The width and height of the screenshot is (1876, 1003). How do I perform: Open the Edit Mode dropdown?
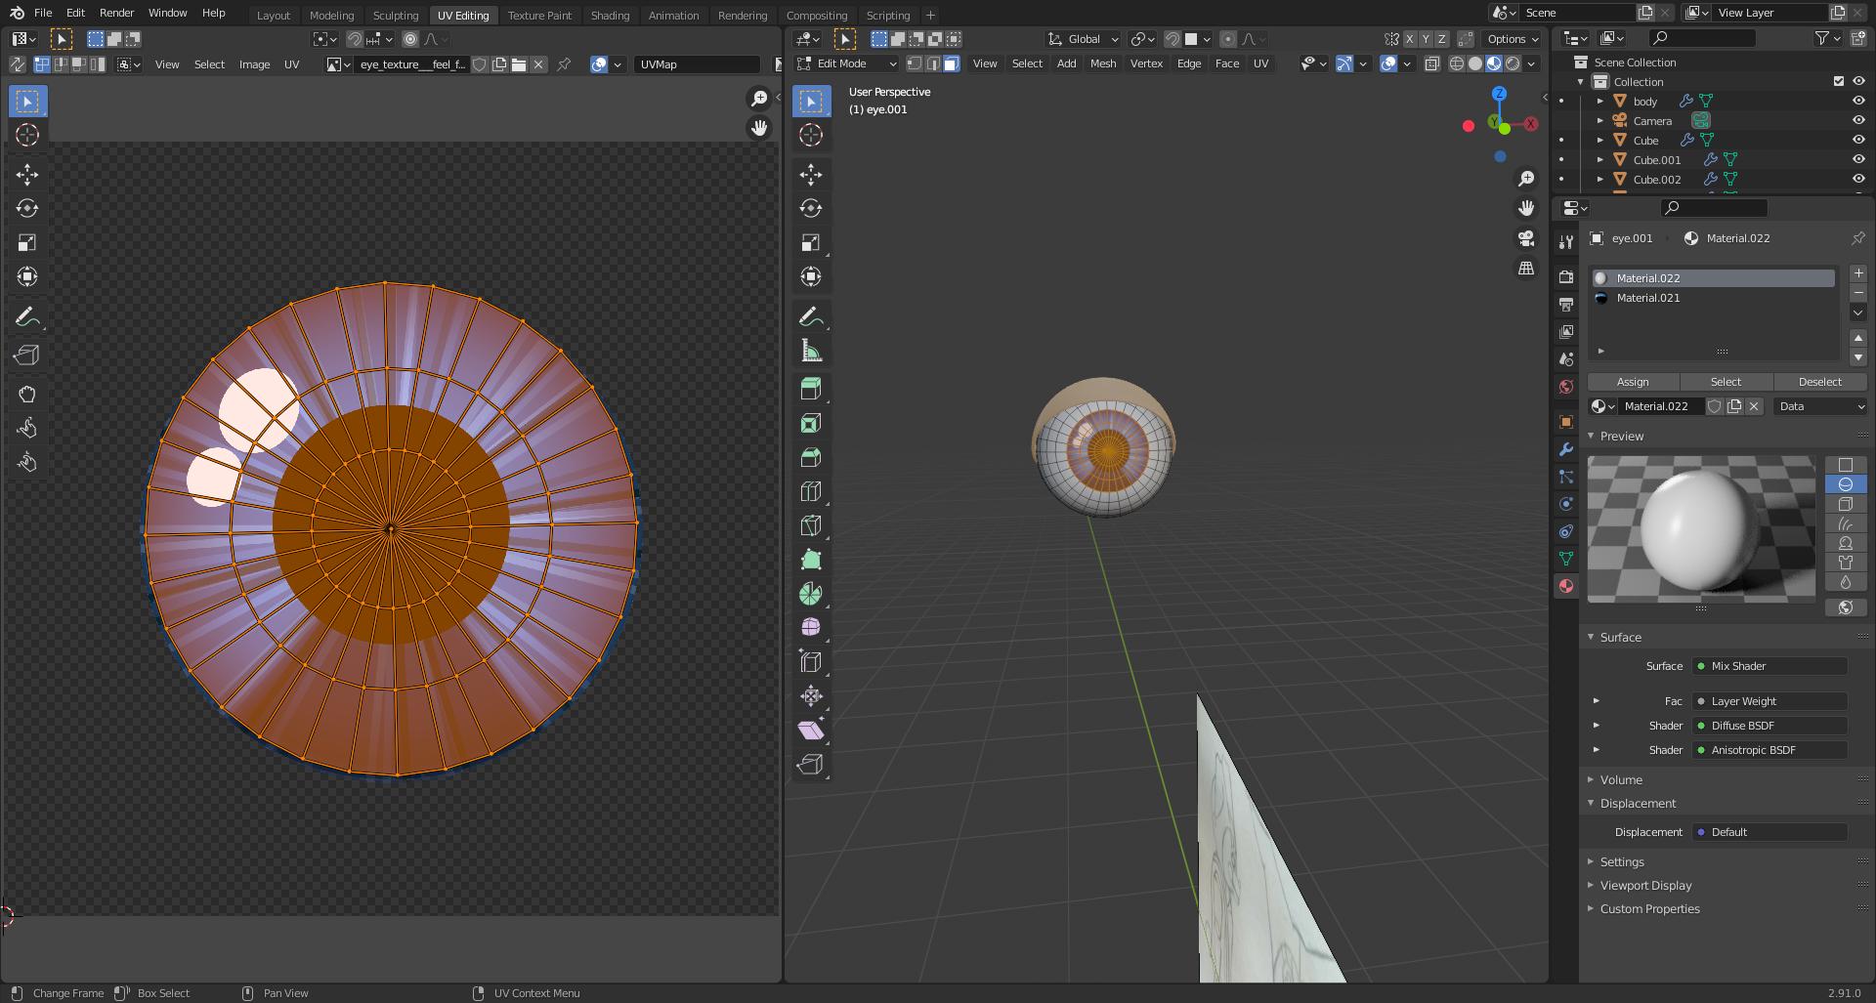point(846,63)
